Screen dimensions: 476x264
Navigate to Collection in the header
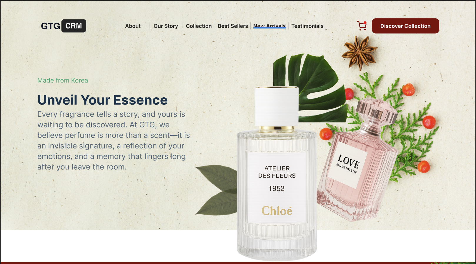click(x=199, y=26)
